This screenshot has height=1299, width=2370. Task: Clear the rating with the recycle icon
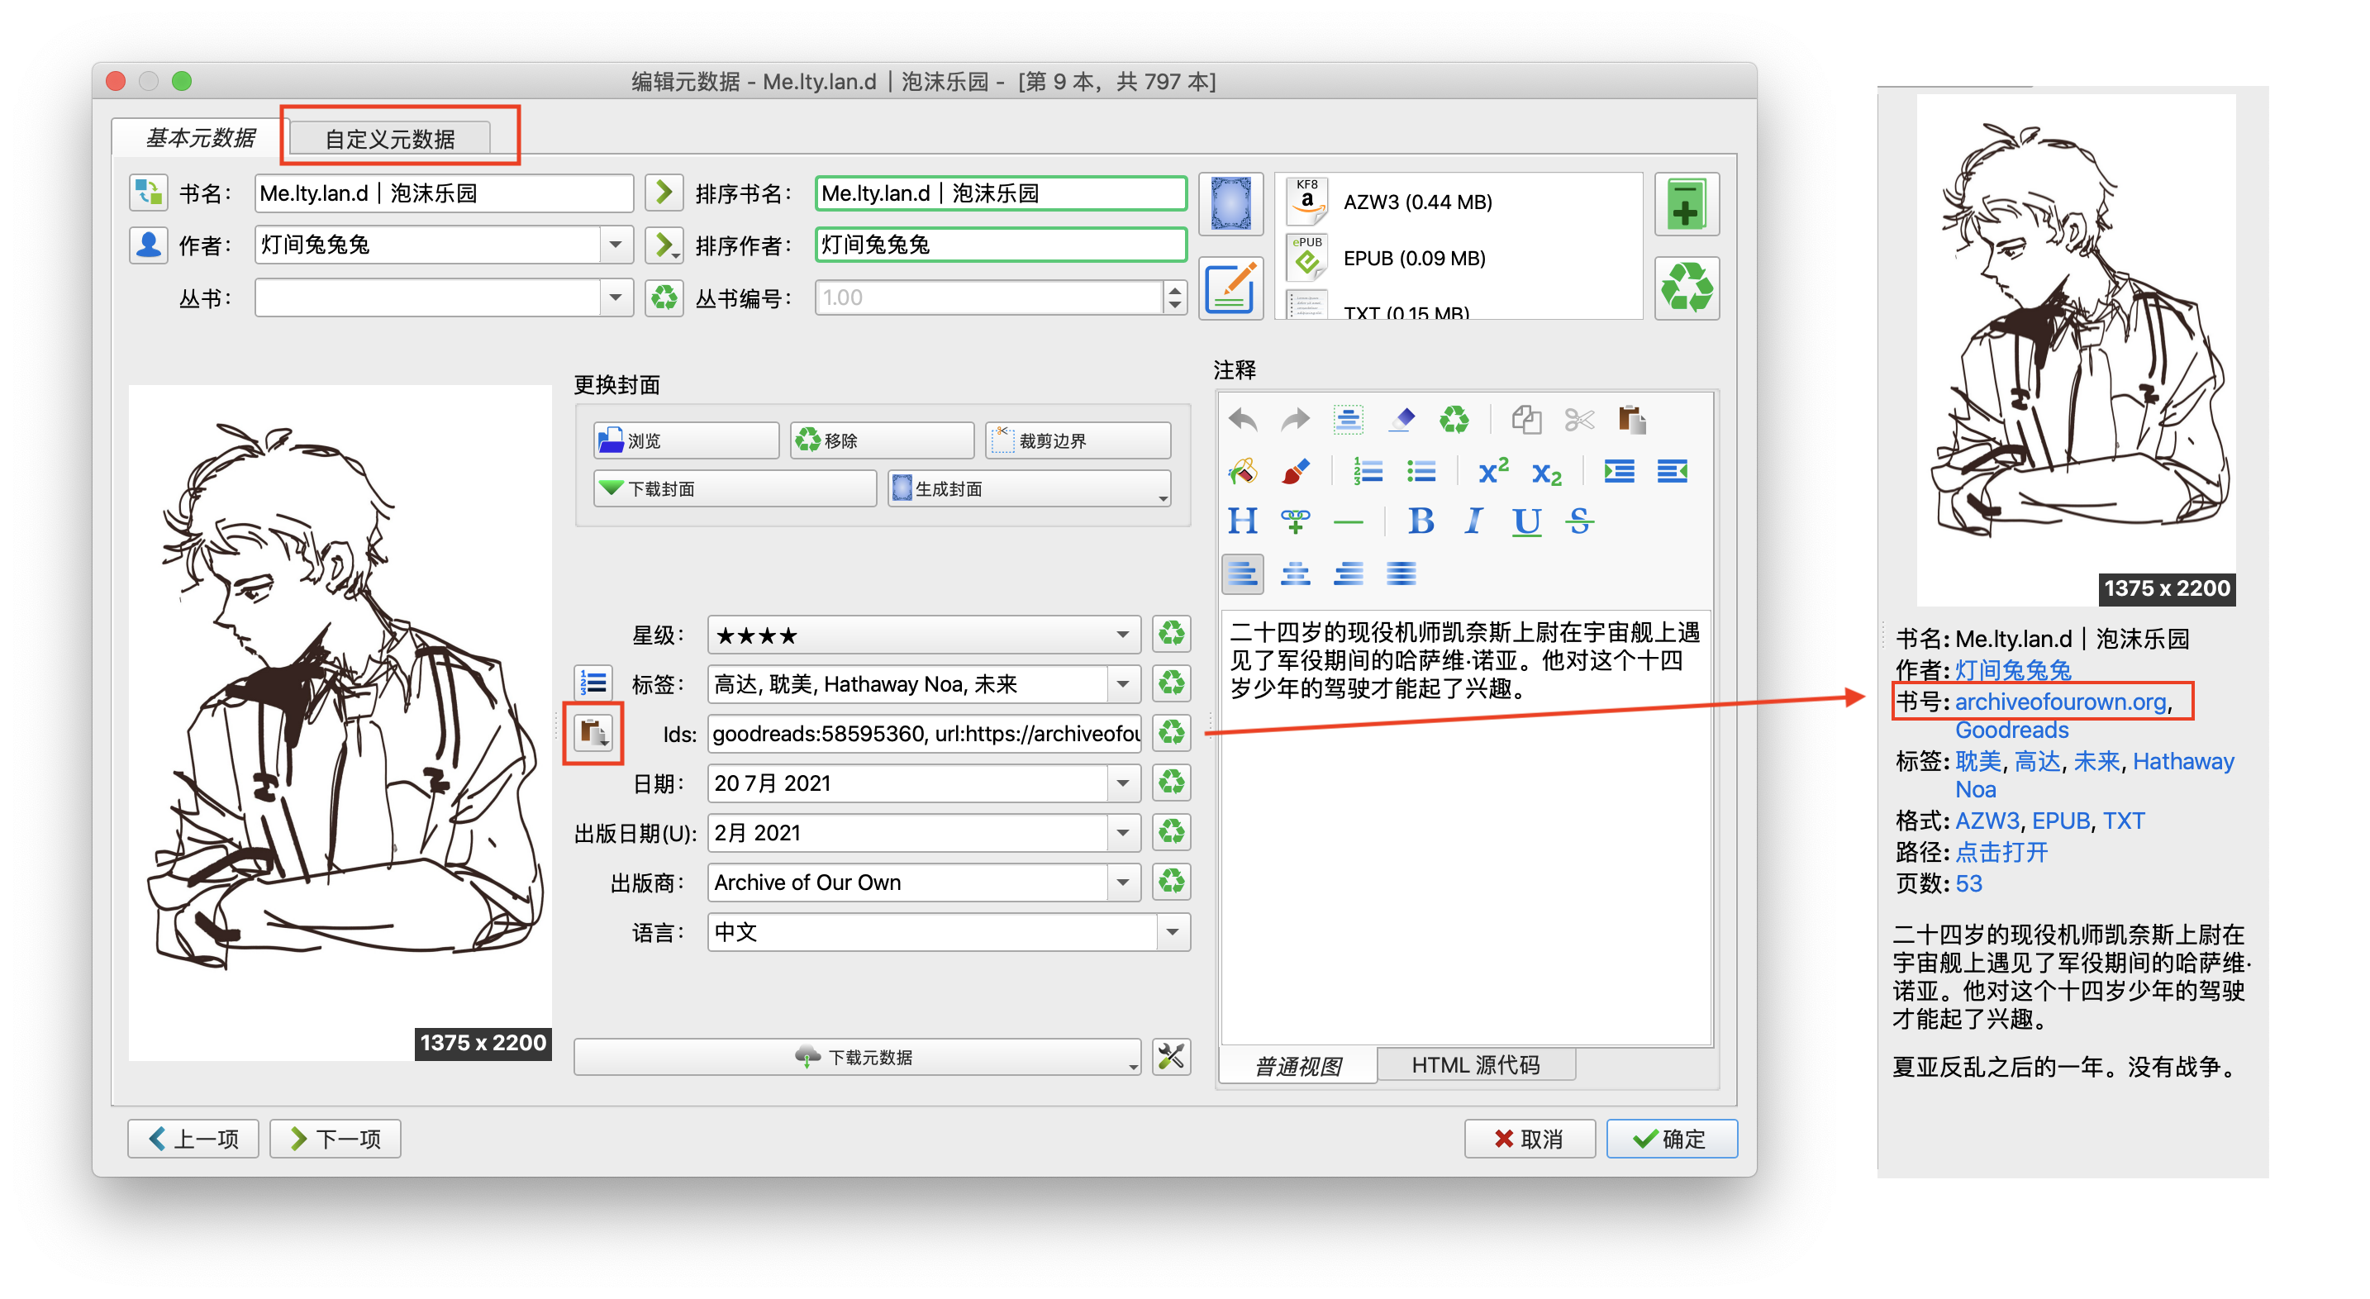coord(1170,634)
